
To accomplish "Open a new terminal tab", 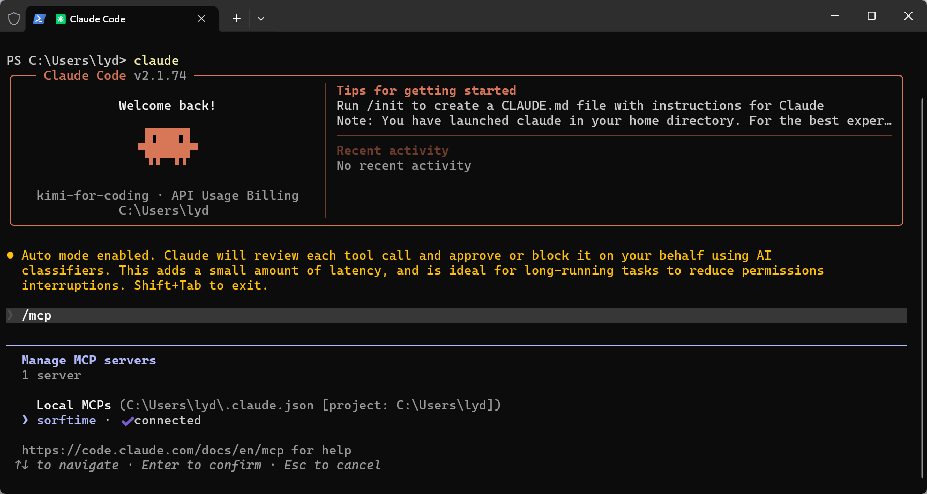I will [236, 19].
